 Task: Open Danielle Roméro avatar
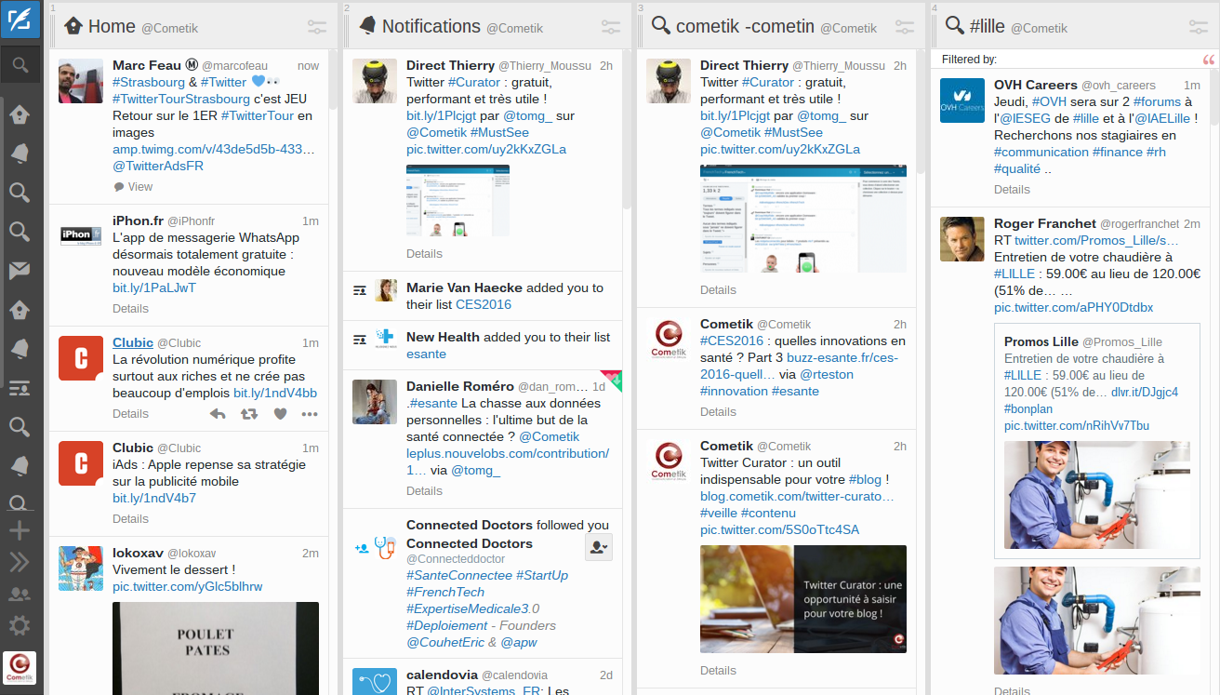point(375,402)
